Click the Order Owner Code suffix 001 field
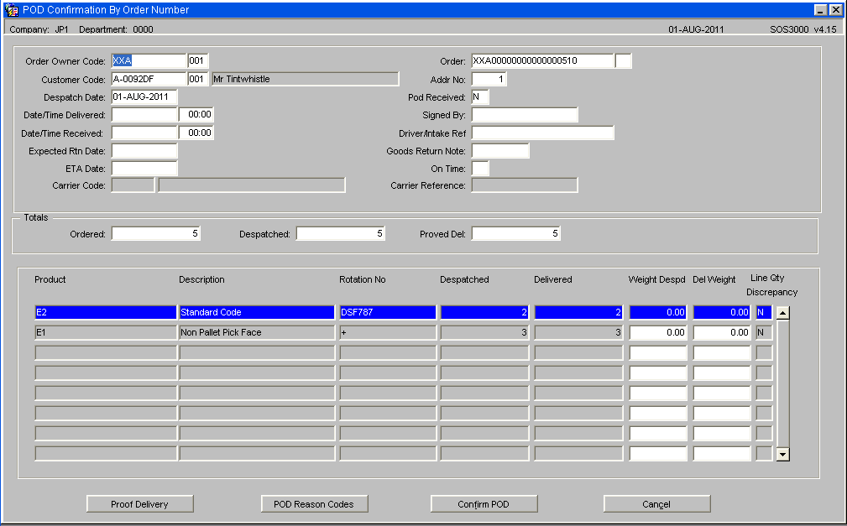The height and width of the screenshot is (526, 847). coord(198,61)
